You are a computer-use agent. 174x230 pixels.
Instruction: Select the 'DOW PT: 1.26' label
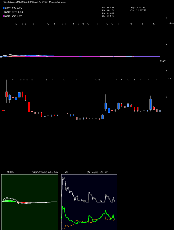point(14,16)
